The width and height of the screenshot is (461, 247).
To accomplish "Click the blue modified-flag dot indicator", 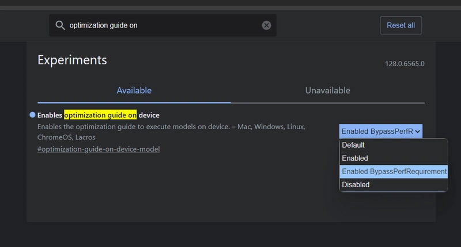I will pyautogui.click(x=32, y=115).
